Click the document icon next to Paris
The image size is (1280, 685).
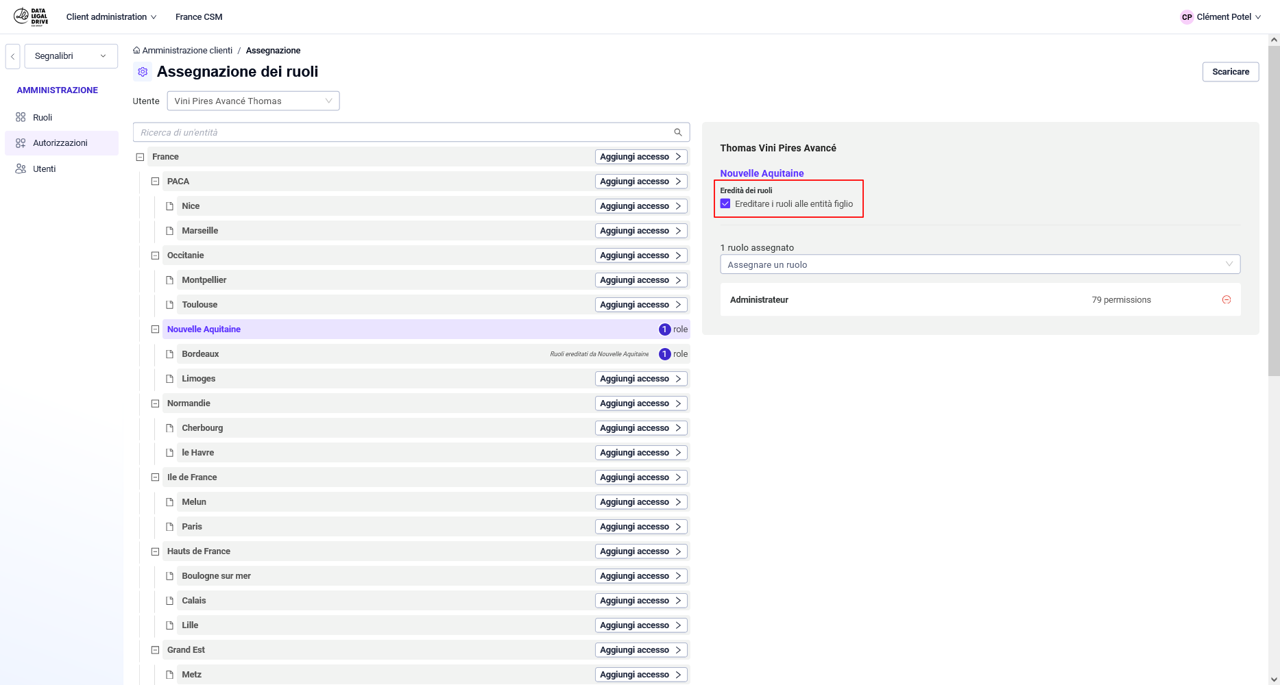tap(169, 527)
